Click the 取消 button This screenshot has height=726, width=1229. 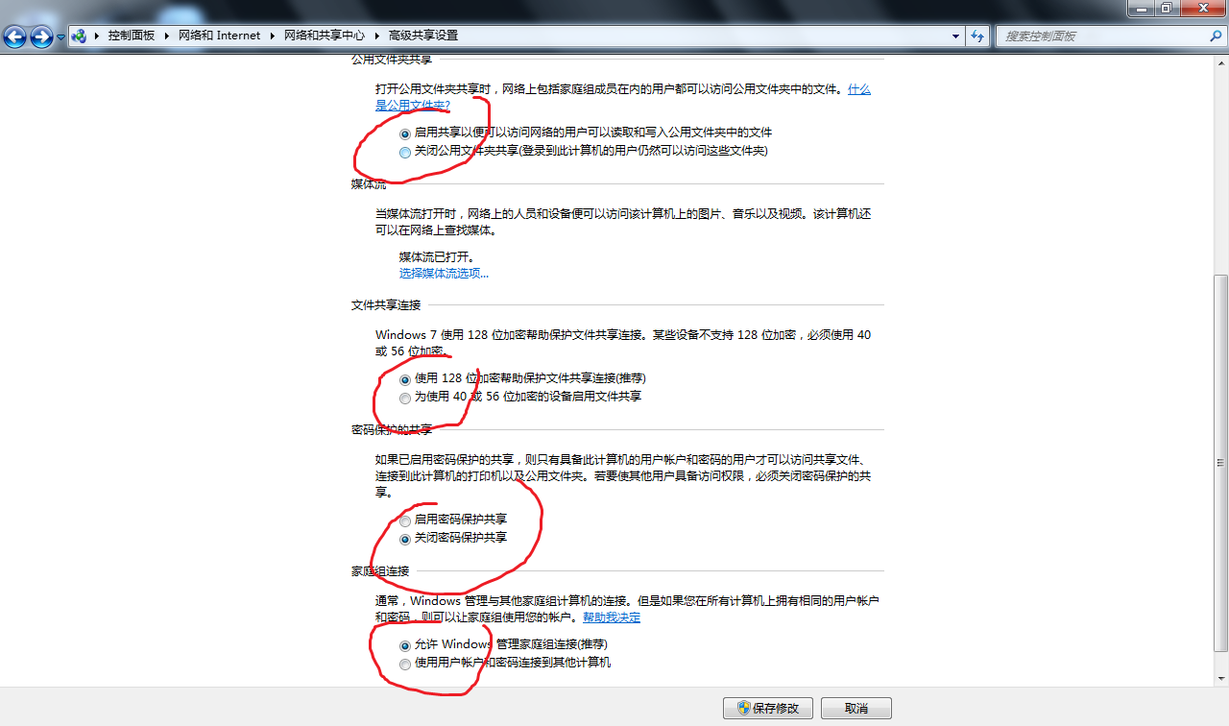[x=856, y=708]
